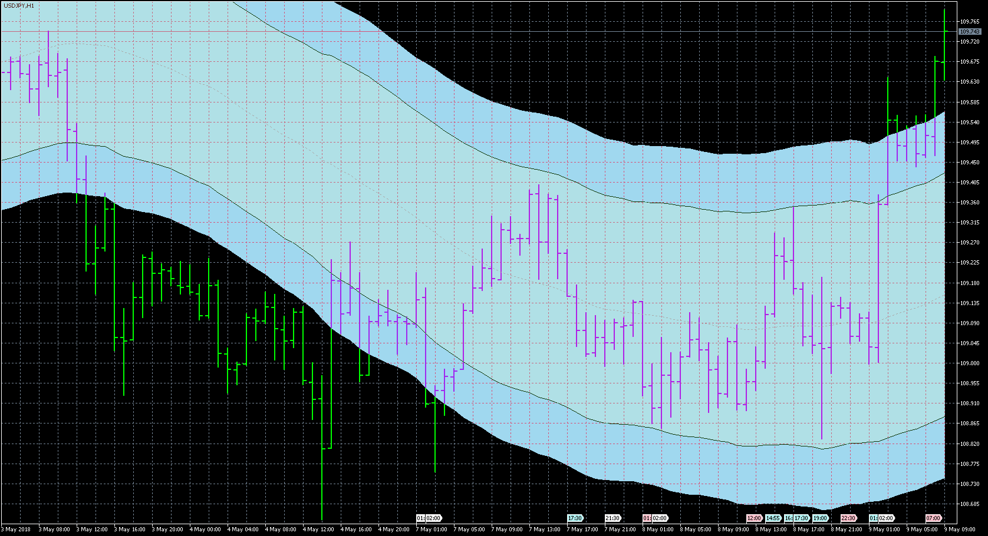Open the pink 01: event marker on 8 May
Image resolution: width=988 pixels, height=536 pixels.
pos(647,518)
